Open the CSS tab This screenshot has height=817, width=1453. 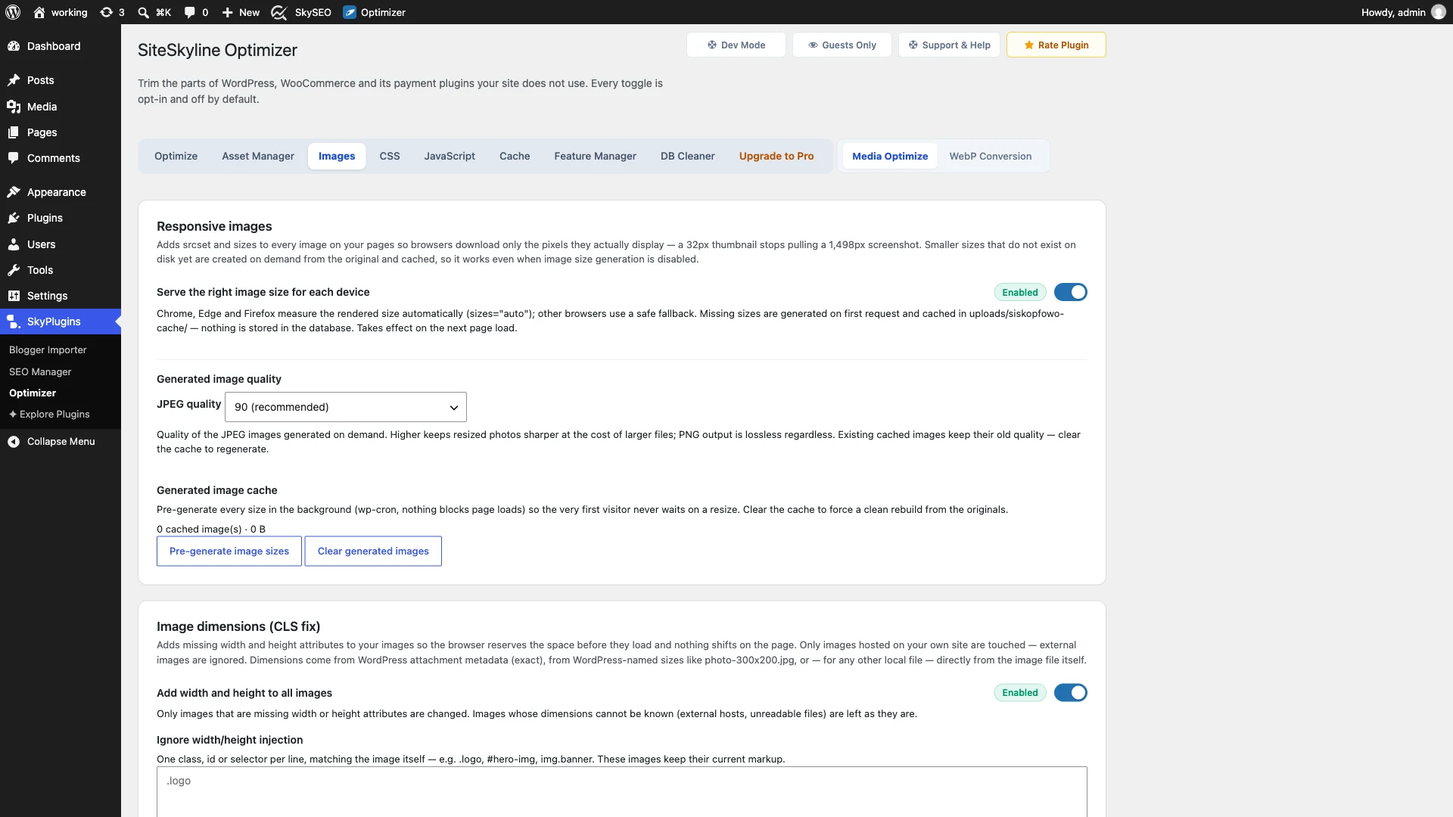[390, 156]
